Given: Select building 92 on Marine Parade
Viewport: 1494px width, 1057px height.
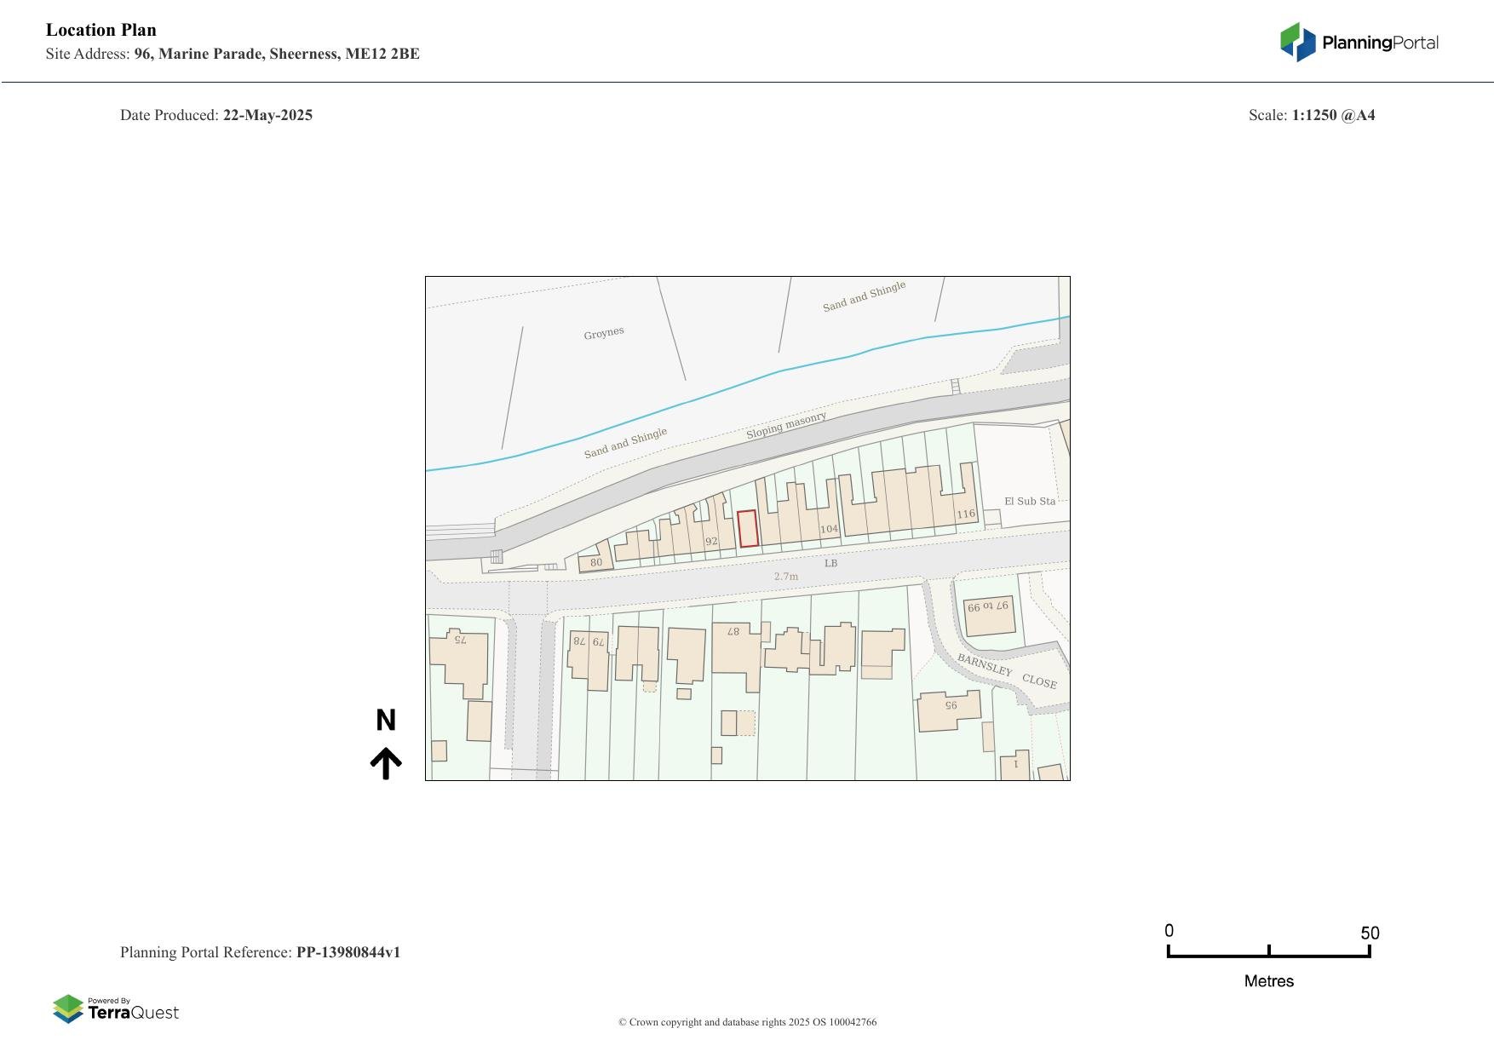Looking at the screenshot, I should pyautogui.click(x=710, y=541).
